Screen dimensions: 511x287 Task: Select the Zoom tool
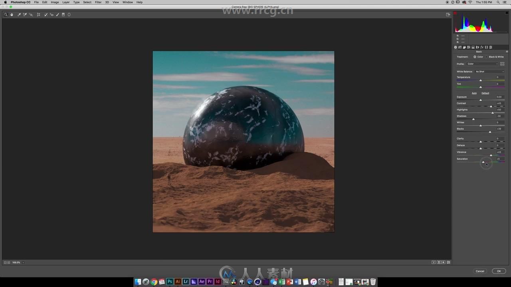tap(6, 14)
